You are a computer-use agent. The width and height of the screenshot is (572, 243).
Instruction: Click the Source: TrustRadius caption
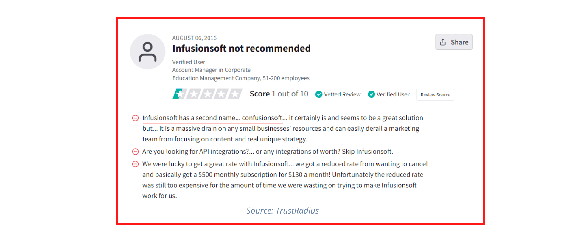(282, 211)
